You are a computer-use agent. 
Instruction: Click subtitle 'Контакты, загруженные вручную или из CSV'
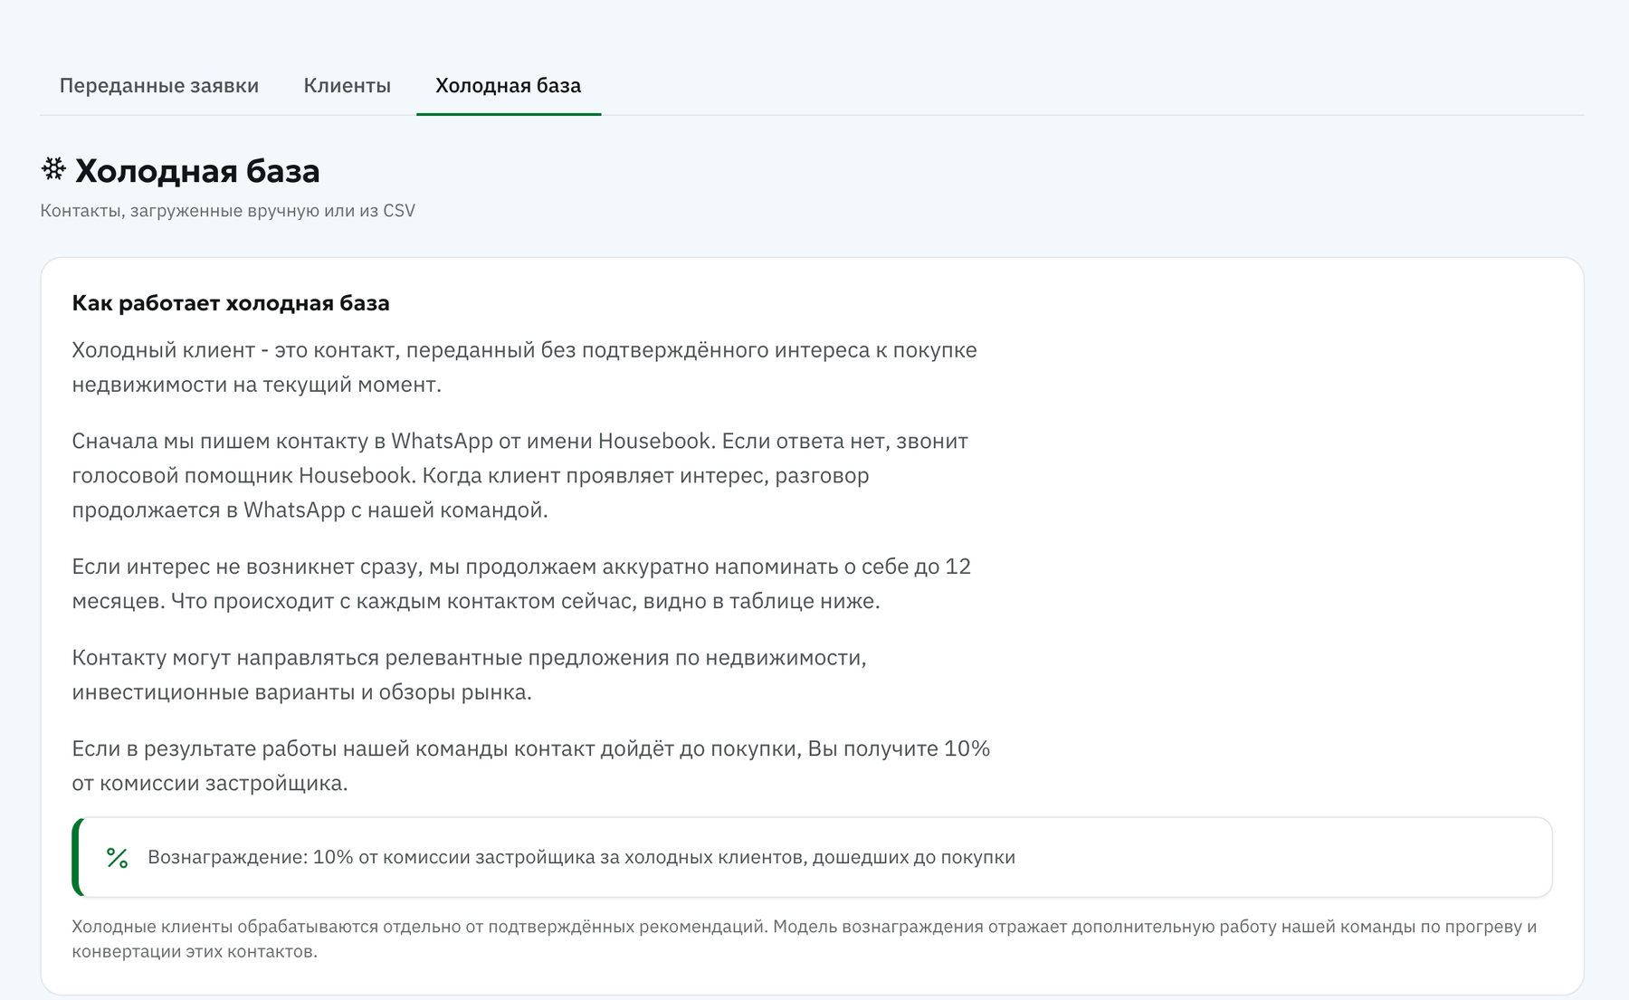click(227, 211)
